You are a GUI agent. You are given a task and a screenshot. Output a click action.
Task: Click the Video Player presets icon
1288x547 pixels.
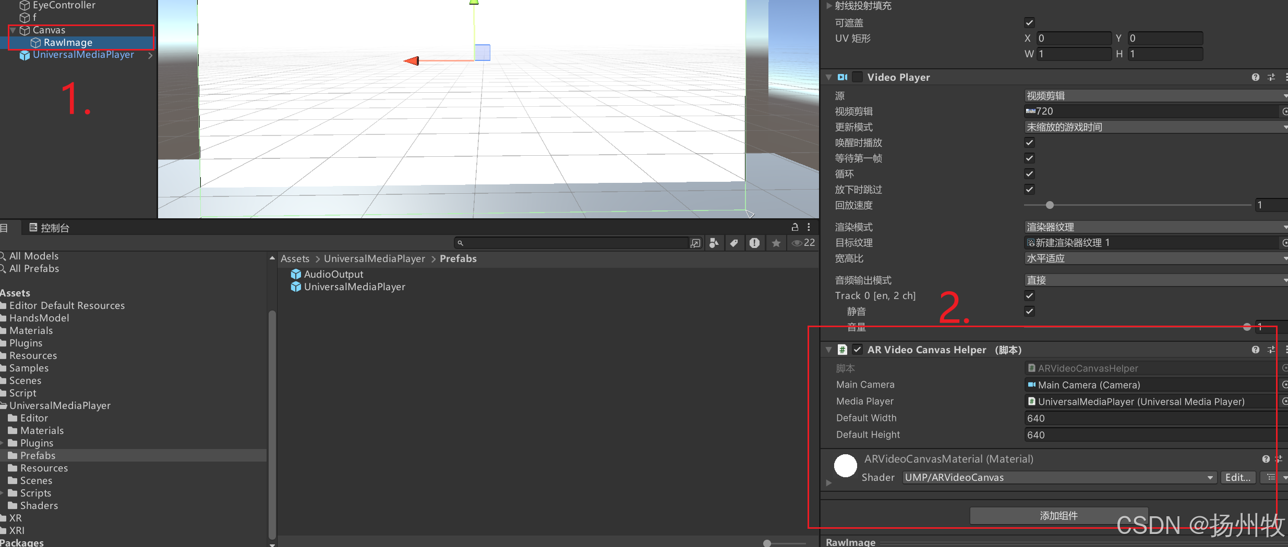(x=1271, y=77)
